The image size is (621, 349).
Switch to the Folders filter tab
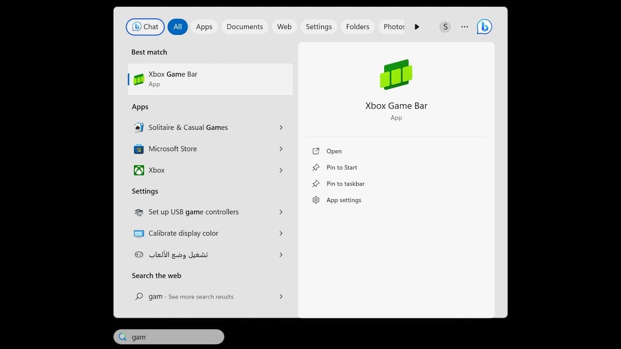click(358, 27)
